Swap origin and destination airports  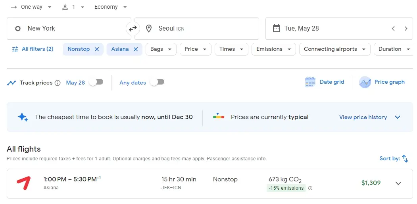tap(133, 29)
